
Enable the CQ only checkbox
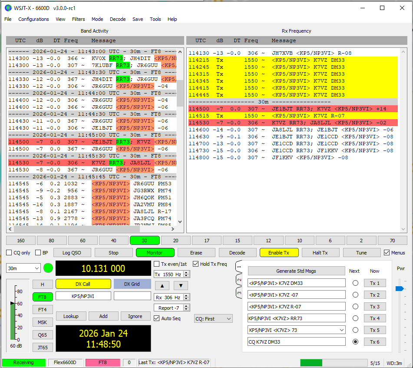[x=9, y=253]
